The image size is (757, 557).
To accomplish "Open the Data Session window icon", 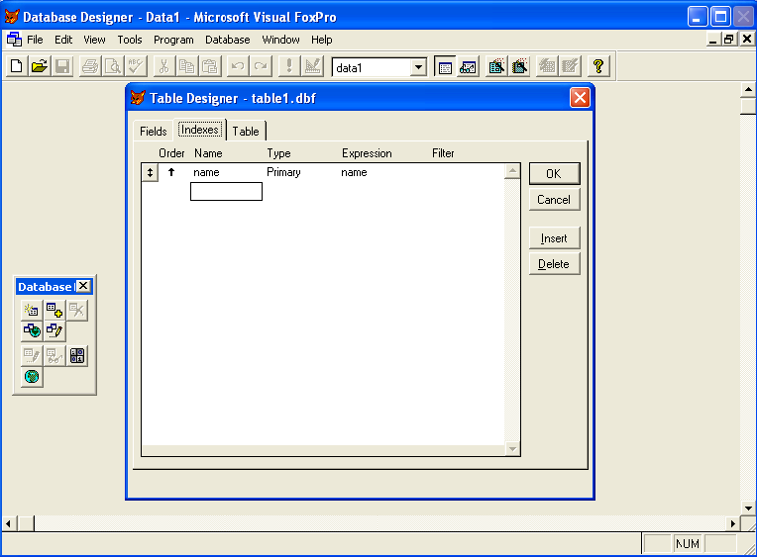I will [x=468, y=66].
